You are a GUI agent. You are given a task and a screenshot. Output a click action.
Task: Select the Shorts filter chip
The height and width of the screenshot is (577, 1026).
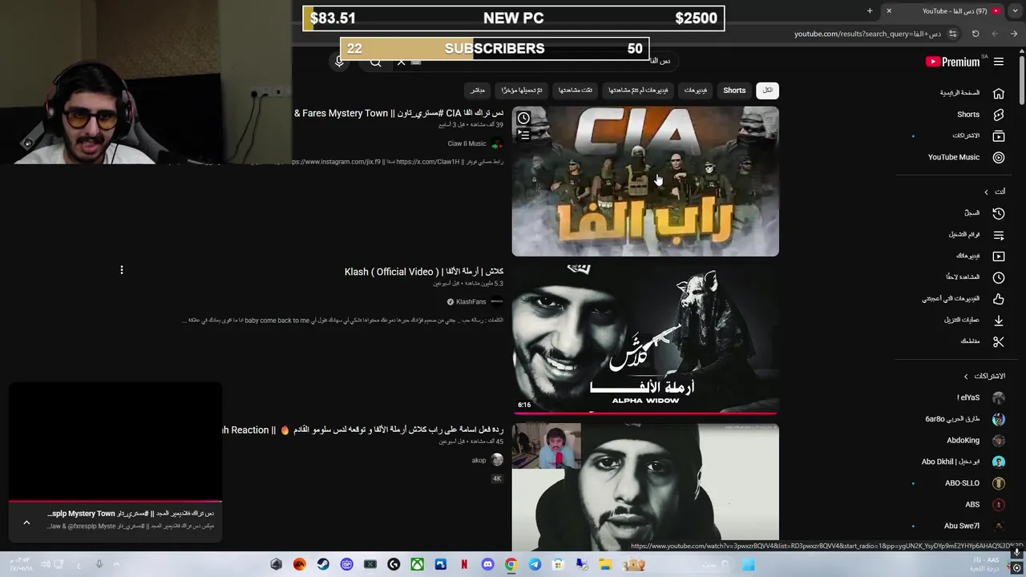tap(734, 91)
